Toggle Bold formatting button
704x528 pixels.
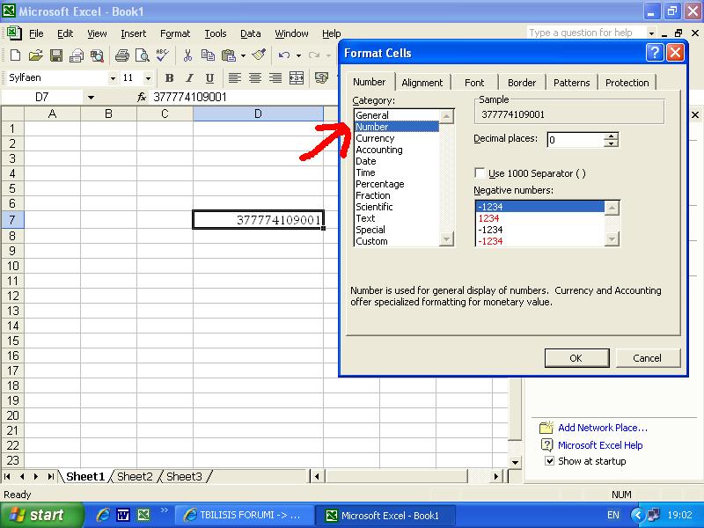[169, 78]
